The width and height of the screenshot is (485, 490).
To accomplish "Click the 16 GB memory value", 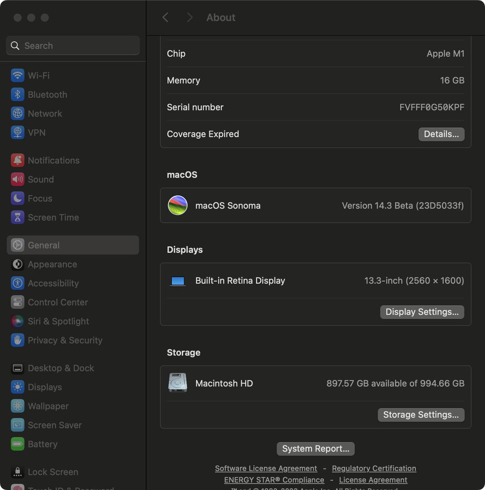I will pyautogui.click(x=452, y=80).
